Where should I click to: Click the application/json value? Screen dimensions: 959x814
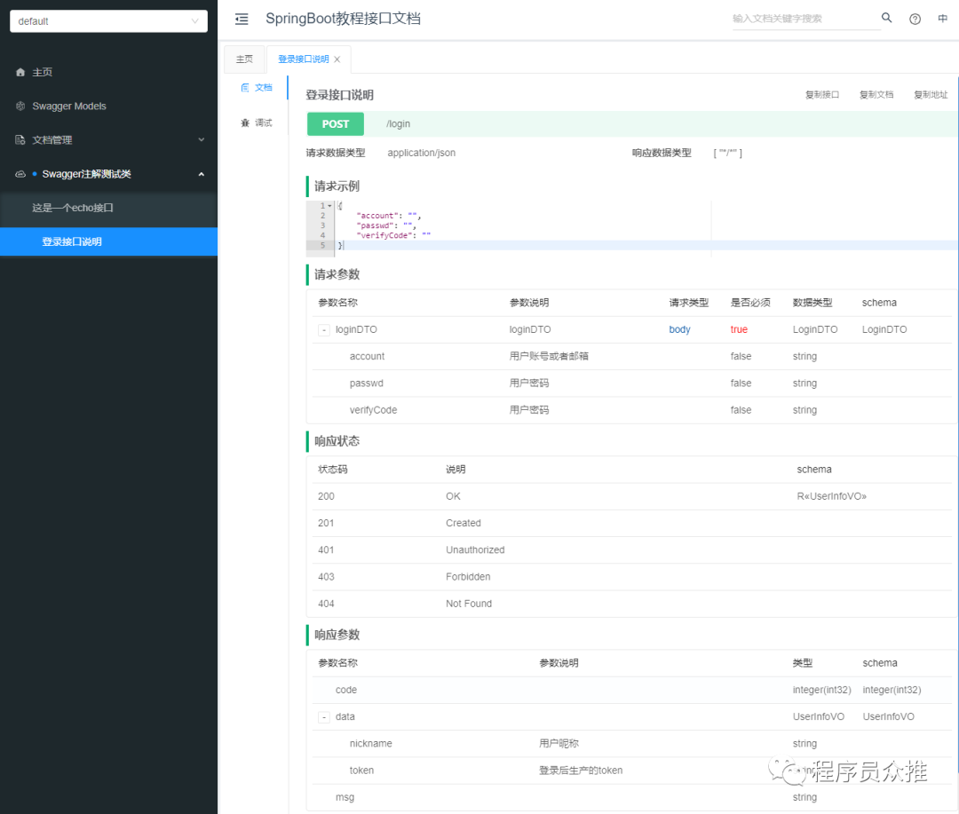point(422,153)
